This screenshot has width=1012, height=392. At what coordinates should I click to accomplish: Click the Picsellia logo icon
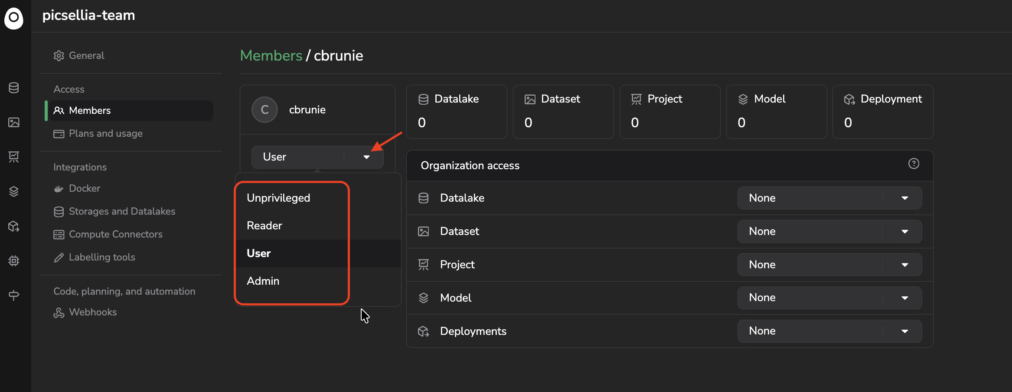[14, 18]
